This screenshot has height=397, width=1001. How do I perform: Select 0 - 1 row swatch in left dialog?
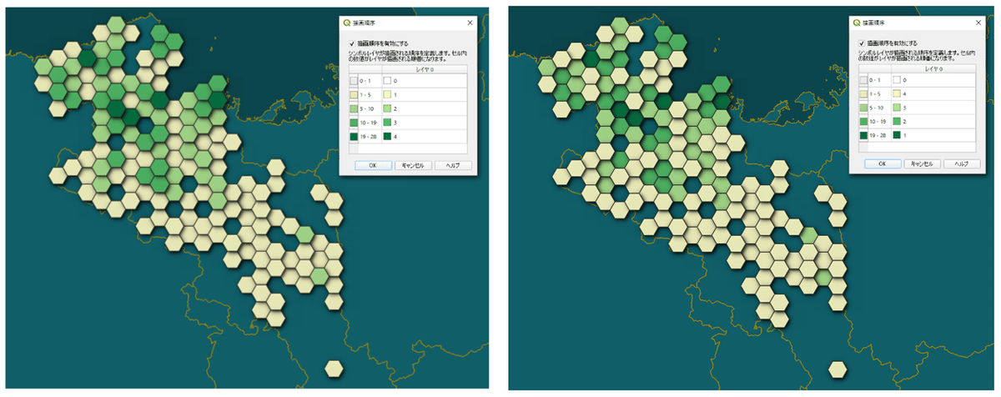tap(354, 81)
